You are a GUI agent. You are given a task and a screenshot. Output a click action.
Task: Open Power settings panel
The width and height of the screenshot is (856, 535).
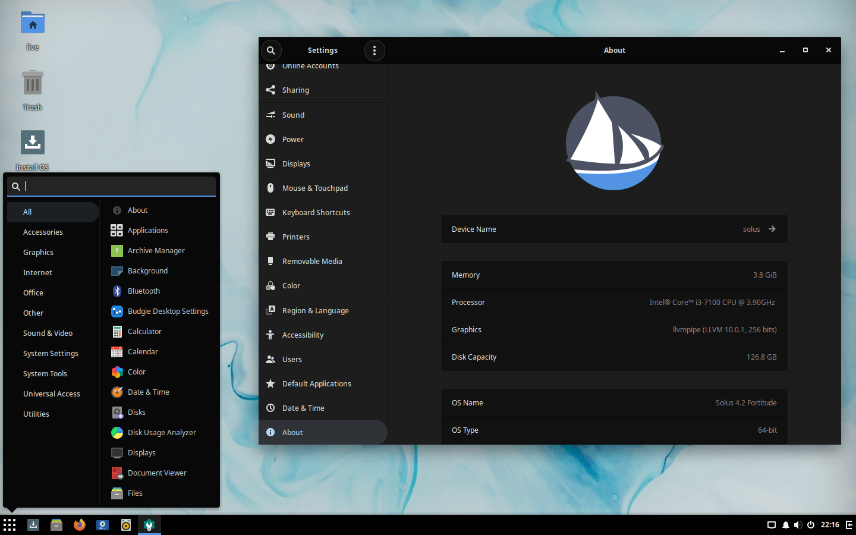coord(323,139)
